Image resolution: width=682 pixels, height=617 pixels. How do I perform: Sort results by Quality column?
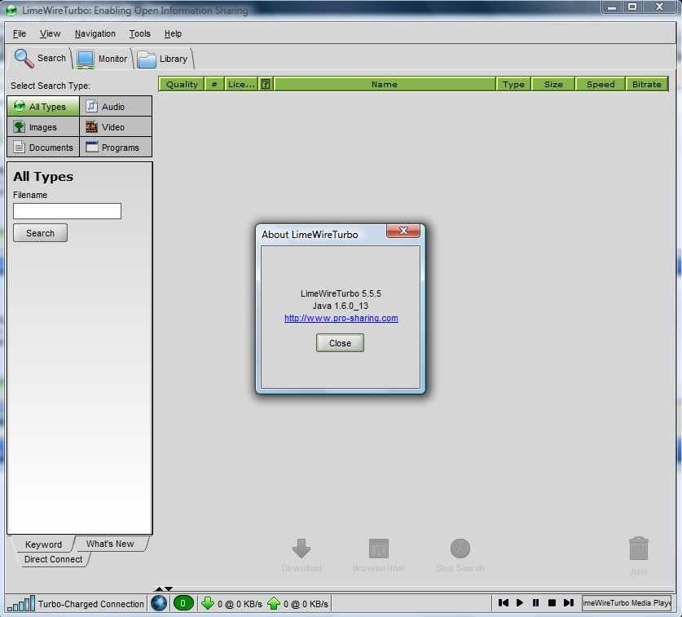point(182,84)
